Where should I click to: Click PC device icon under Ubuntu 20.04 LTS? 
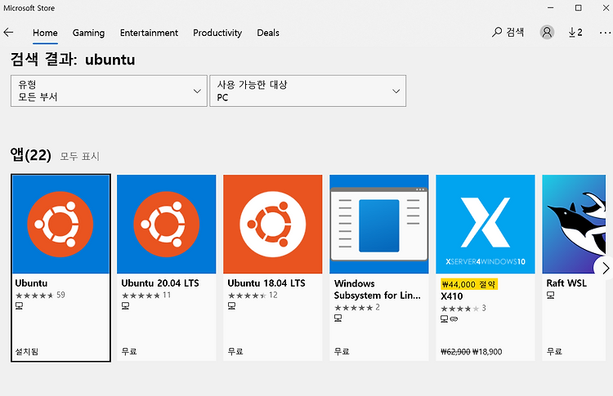126,306
